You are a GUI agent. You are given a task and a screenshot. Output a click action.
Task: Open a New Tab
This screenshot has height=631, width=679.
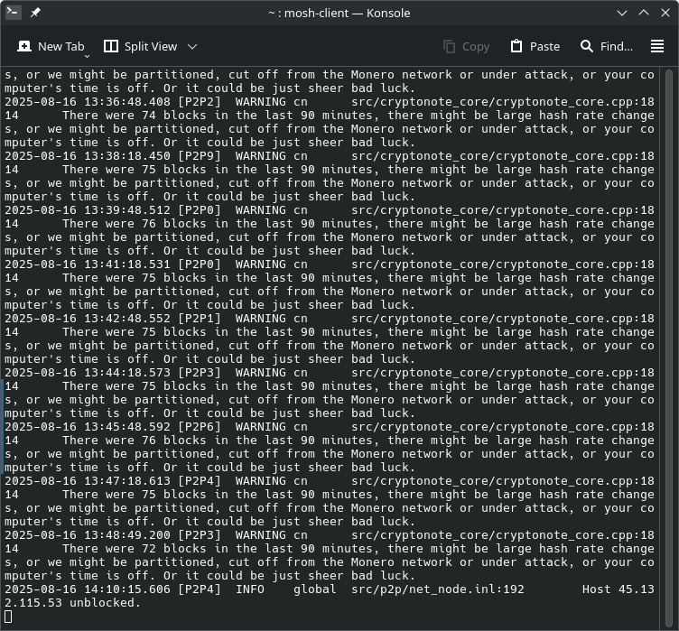tap(51, 46)
